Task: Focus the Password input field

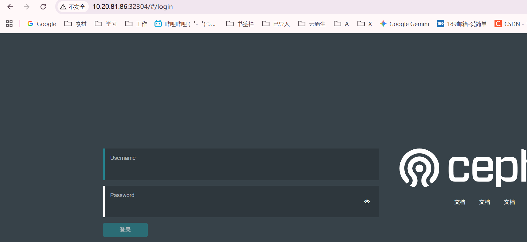Action: [x=241, y=202]
